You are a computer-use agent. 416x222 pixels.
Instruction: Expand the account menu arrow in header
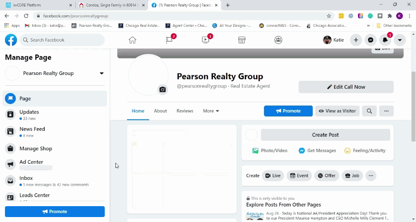[400, 40]
